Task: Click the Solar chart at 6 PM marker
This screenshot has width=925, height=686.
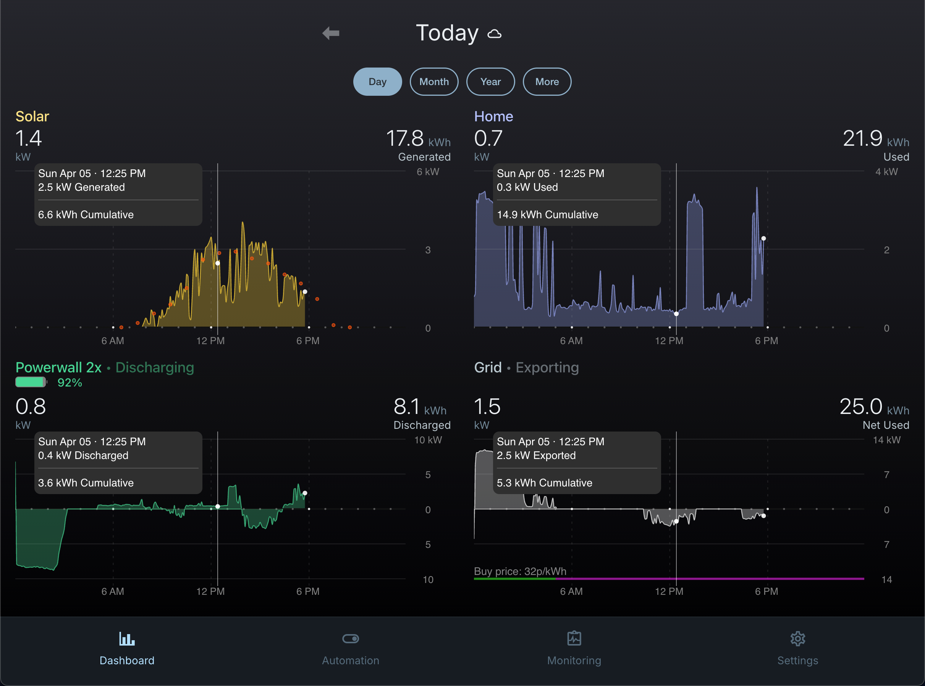Action: [x=309, y=327]
